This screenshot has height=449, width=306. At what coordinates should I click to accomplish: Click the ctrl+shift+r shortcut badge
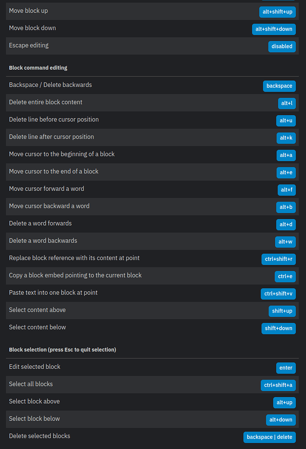pos(278,259)
